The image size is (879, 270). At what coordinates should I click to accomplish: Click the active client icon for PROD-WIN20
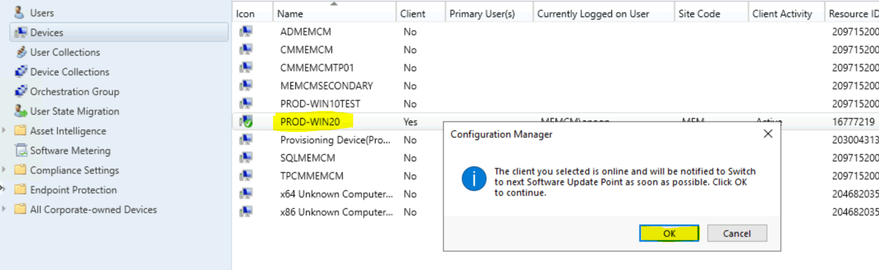[x=246, y=121]
